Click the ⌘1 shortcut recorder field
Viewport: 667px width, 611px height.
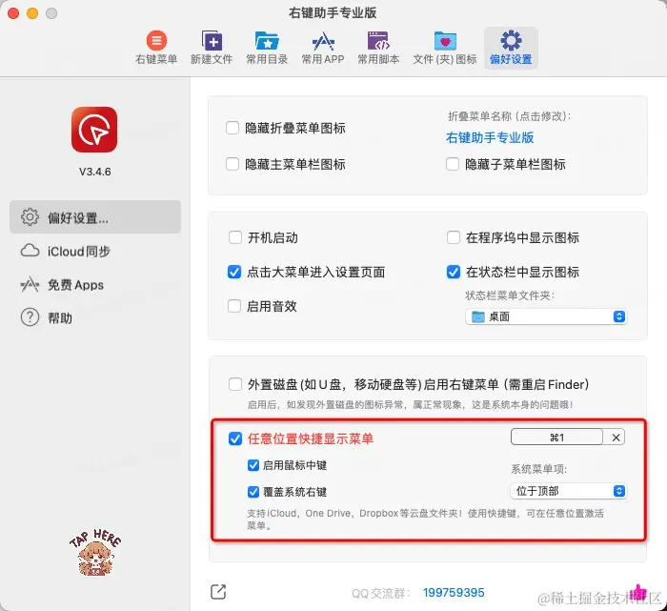tap(556, 437)
